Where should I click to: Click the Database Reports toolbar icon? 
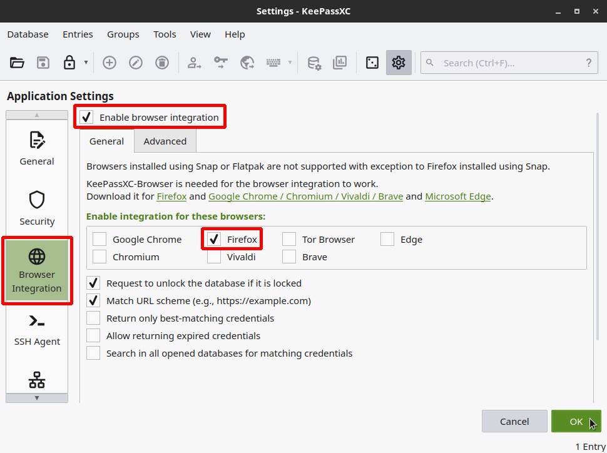[340, 63]
